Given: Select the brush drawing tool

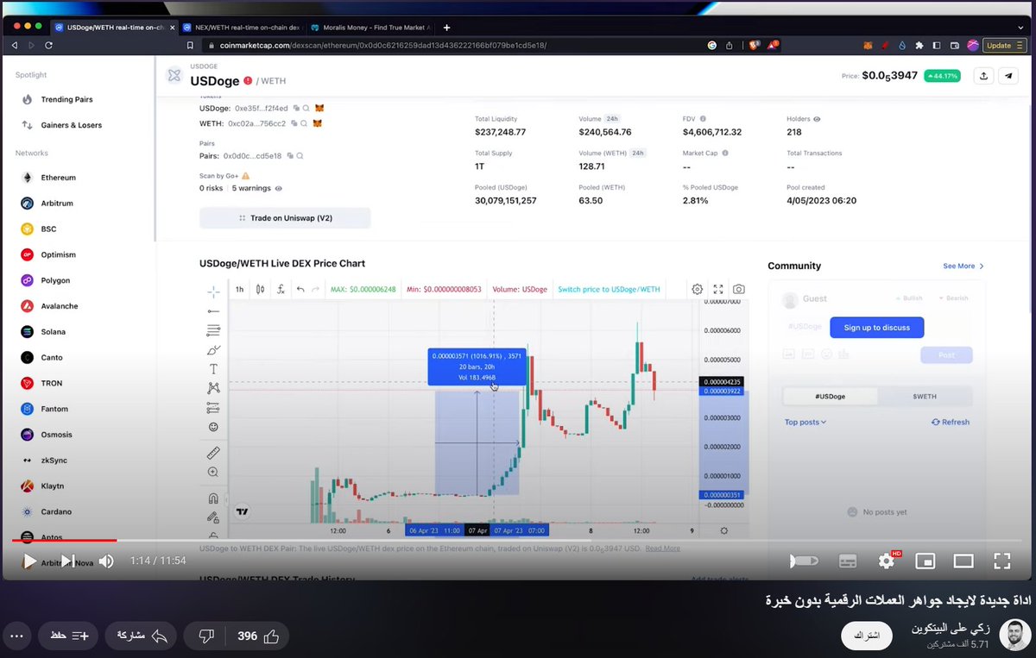Looking at the screenshot, I should (x=213, y=350).
